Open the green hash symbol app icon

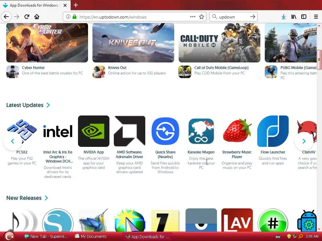[x=273, y=220]
